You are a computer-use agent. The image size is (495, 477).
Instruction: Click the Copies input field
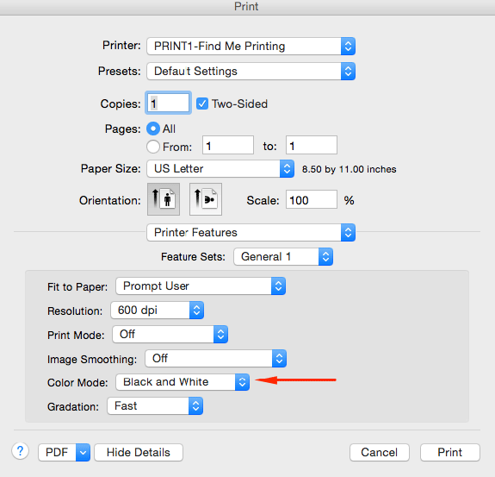coord(168,104)
